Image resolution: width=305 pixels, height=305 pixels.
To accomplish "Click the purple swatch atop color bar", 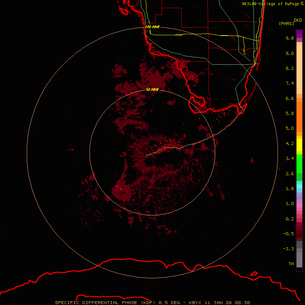I will pos(299,34).
